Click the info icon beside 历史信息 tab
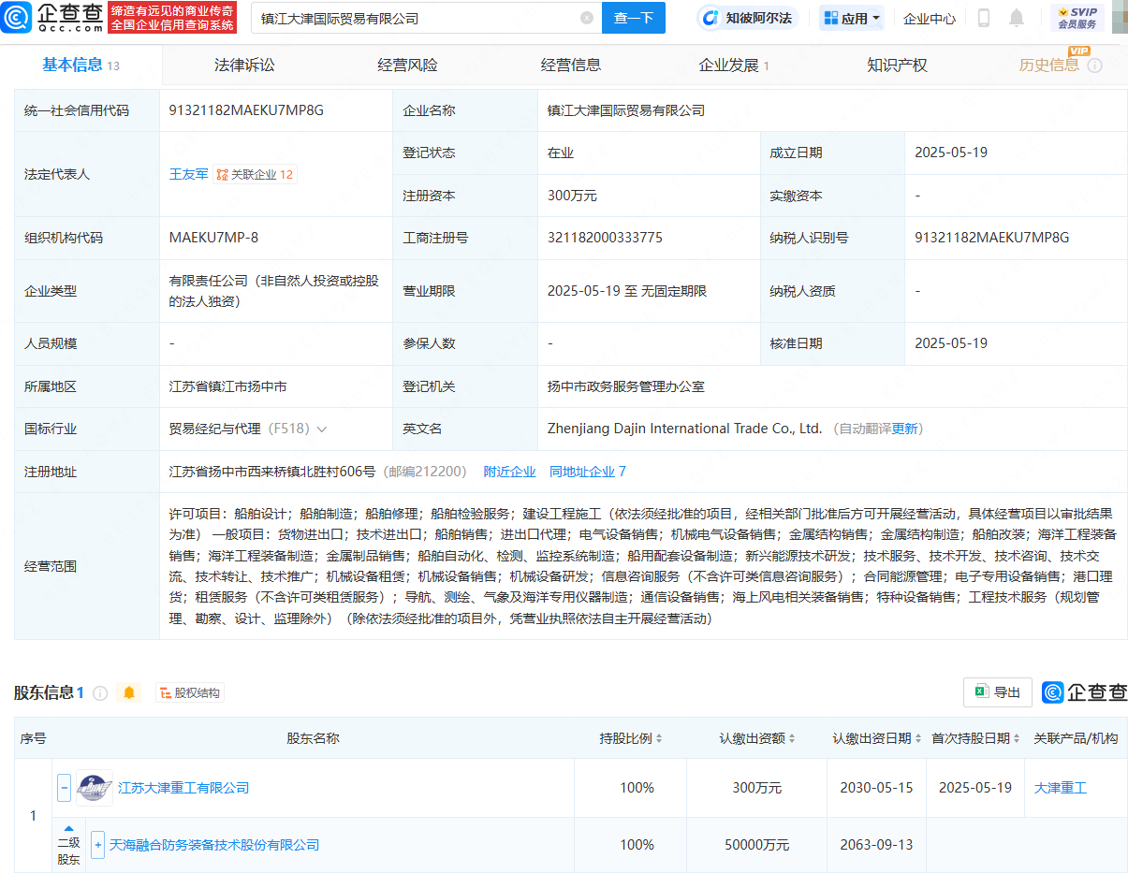Viewport: 1128px width, 873px height. pyautogui.click(x=1094, y=65)
